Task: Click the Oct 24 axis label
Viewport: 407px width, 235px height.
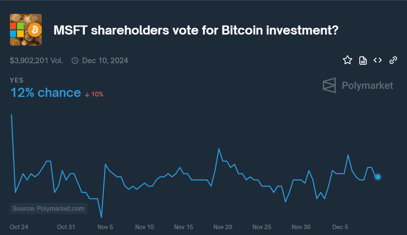Action: click(x=19, y=227)
